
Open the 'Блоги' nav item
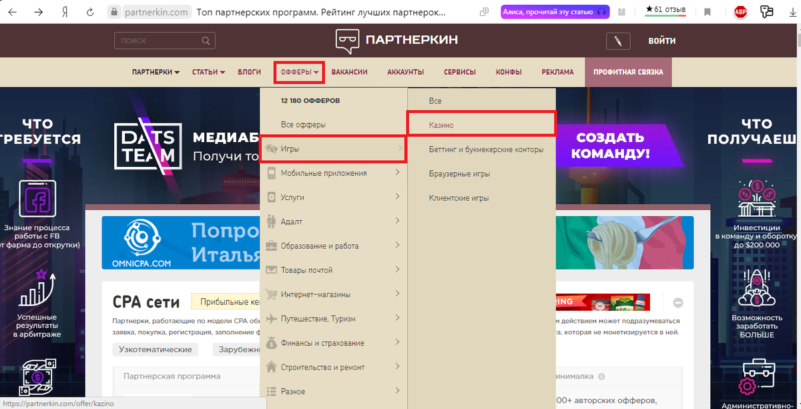coord(250,72)
